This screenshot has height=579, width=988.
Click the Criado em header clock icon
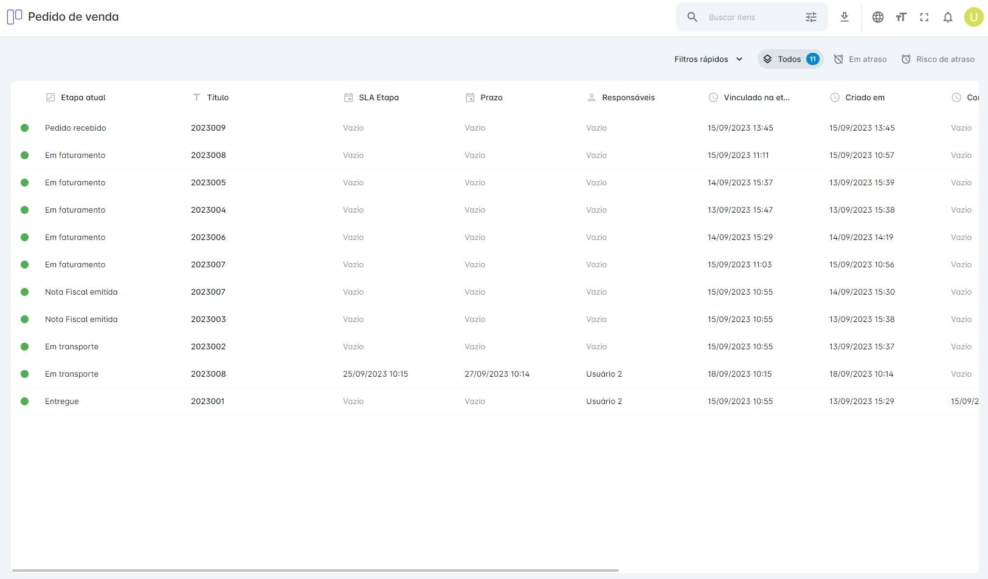point(835,97)
